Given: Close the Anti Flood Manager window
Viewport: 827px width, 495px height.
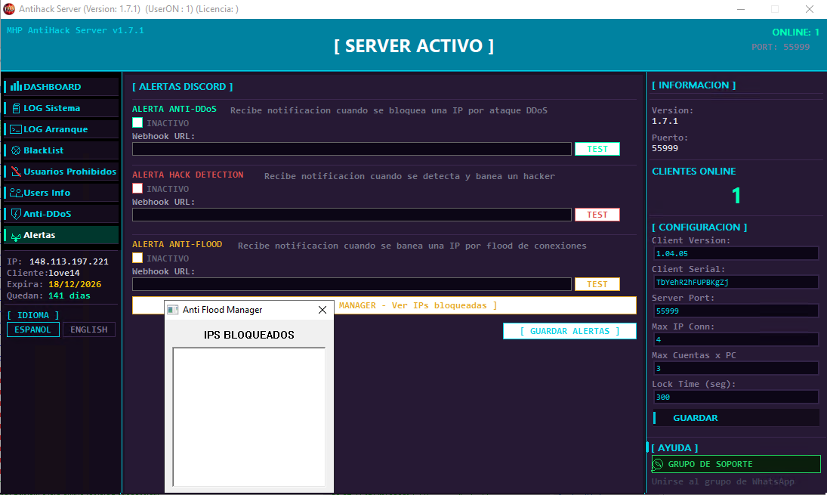Looking at the screenshot, I should click(x=322, y=310).
